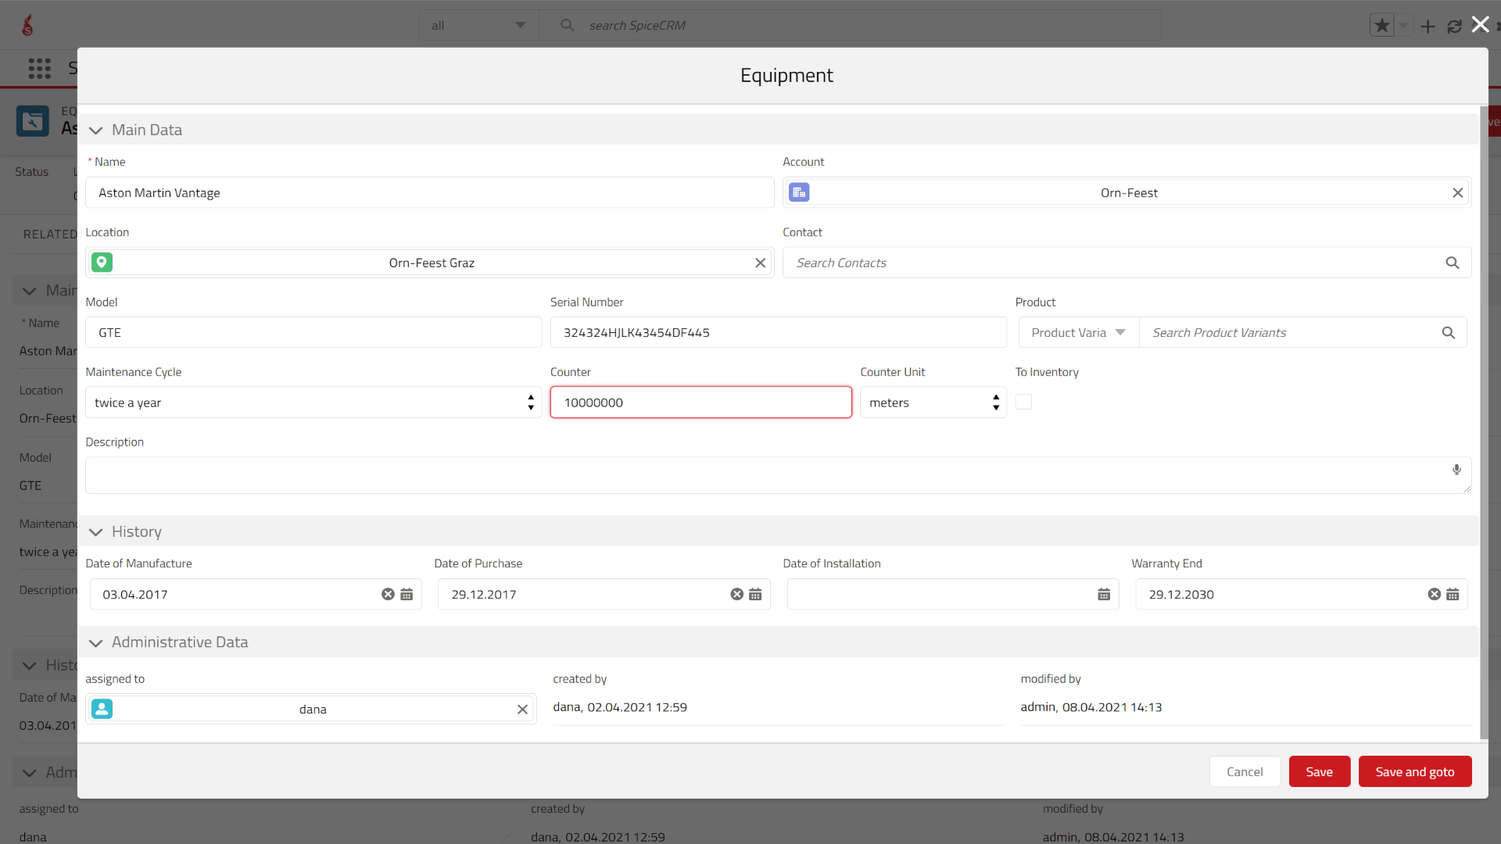Click the dialog vertical scrollbar
The height and width of the screenshot is (844, 1501).
click(1484, 422)
